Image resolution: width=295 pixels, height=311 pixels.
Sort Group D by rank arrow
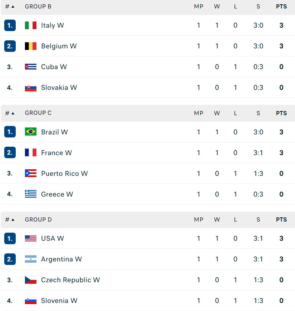click(13, 220)
